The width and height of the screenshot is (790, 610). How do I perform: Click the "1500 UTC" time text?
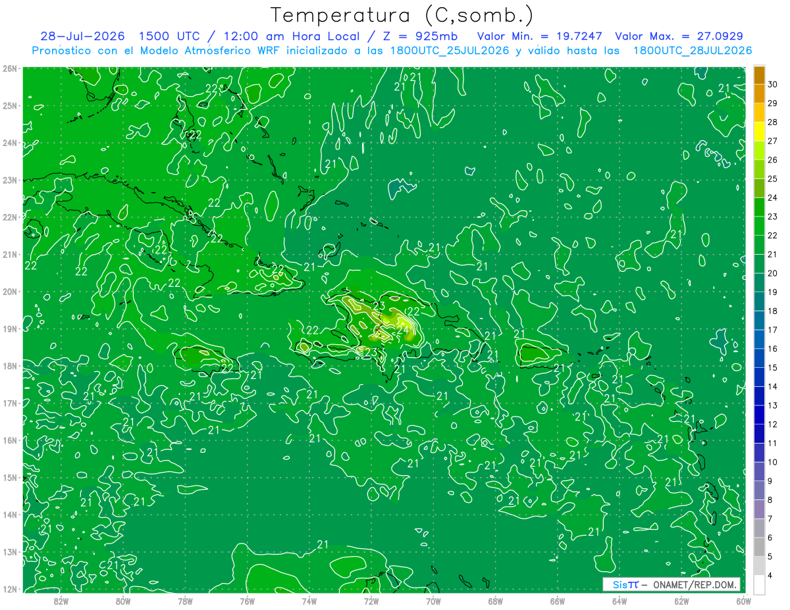(169, 36)
